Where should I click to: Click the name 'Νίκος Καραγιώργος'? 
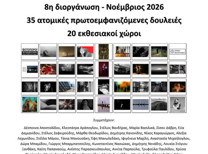[x=159, y=133]
